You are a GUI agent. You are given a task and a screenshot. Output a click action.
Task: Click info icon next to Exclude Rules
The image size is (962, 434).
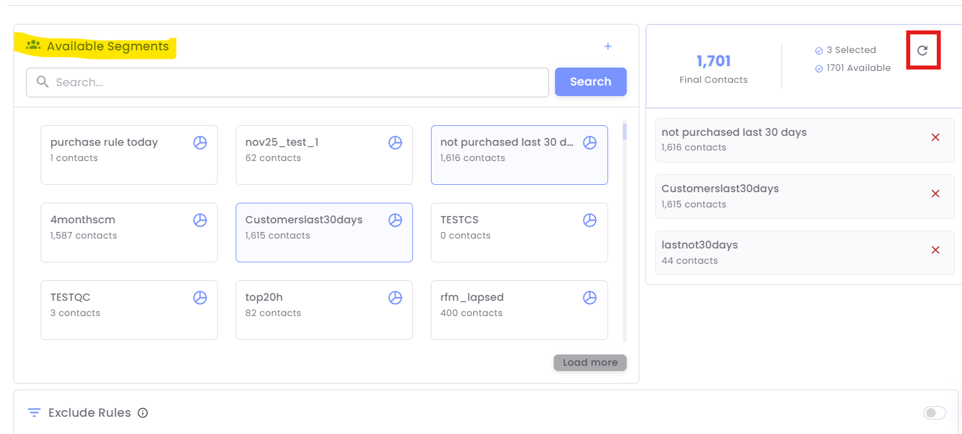(143, 413)
